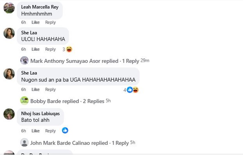The image size is (243, 155).
Task: Reply to Leah Marcella Rey's comment
Action: tap(50, 22)
